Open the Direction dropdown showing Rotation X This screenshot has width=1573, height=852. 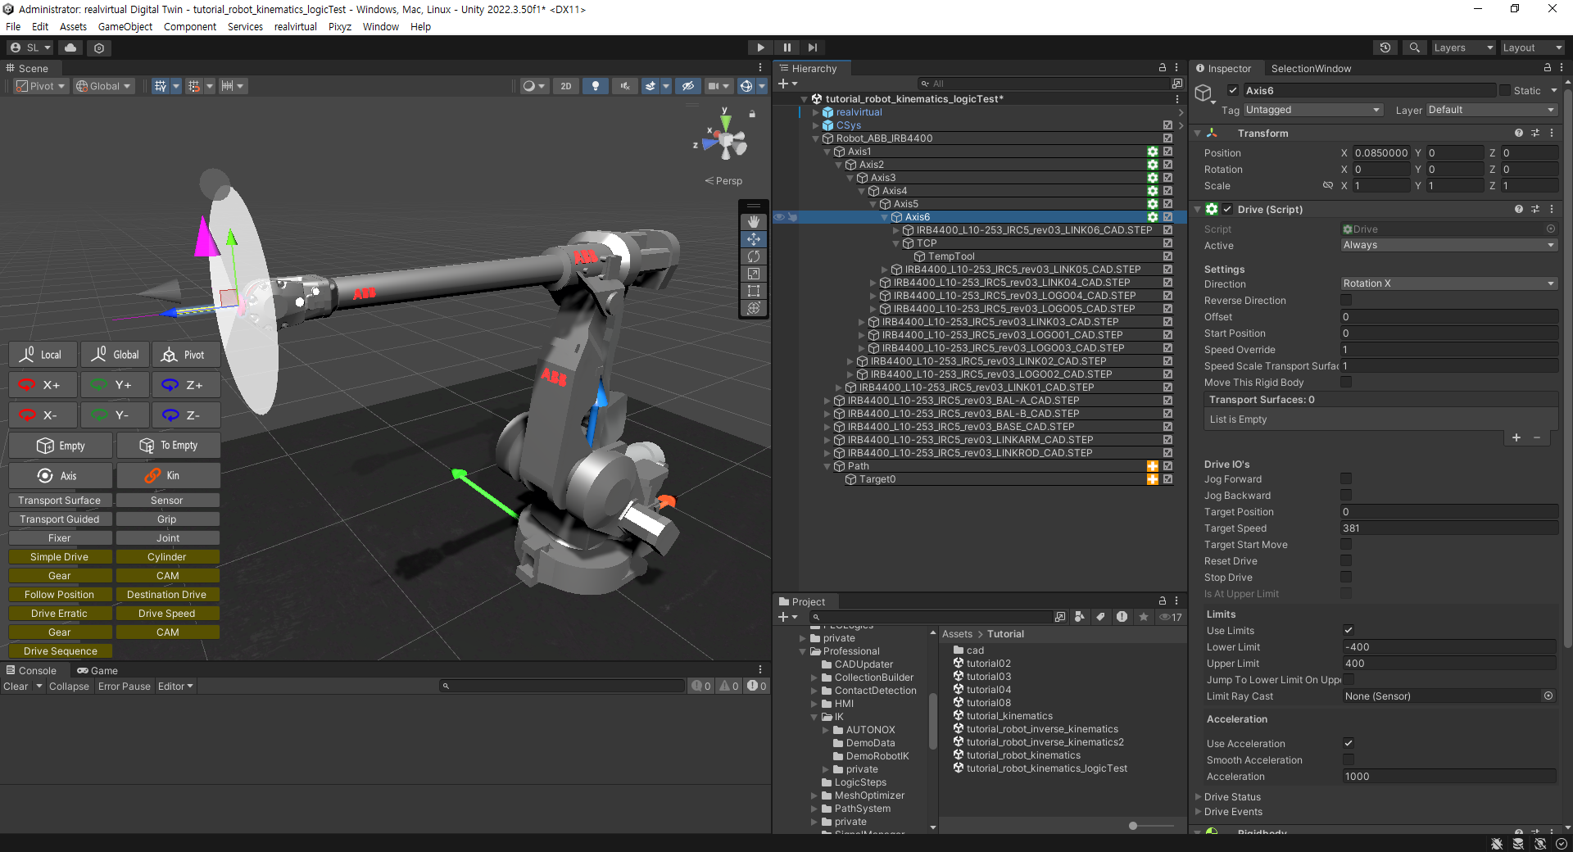pyautogui.click(x=1448, y=283)
